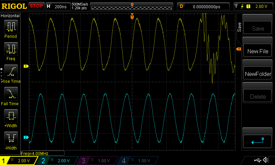This screenshot has width=275, height=165.
Task: Select channel 3 tab showing 1.00 V
Action: coord(99,161)
